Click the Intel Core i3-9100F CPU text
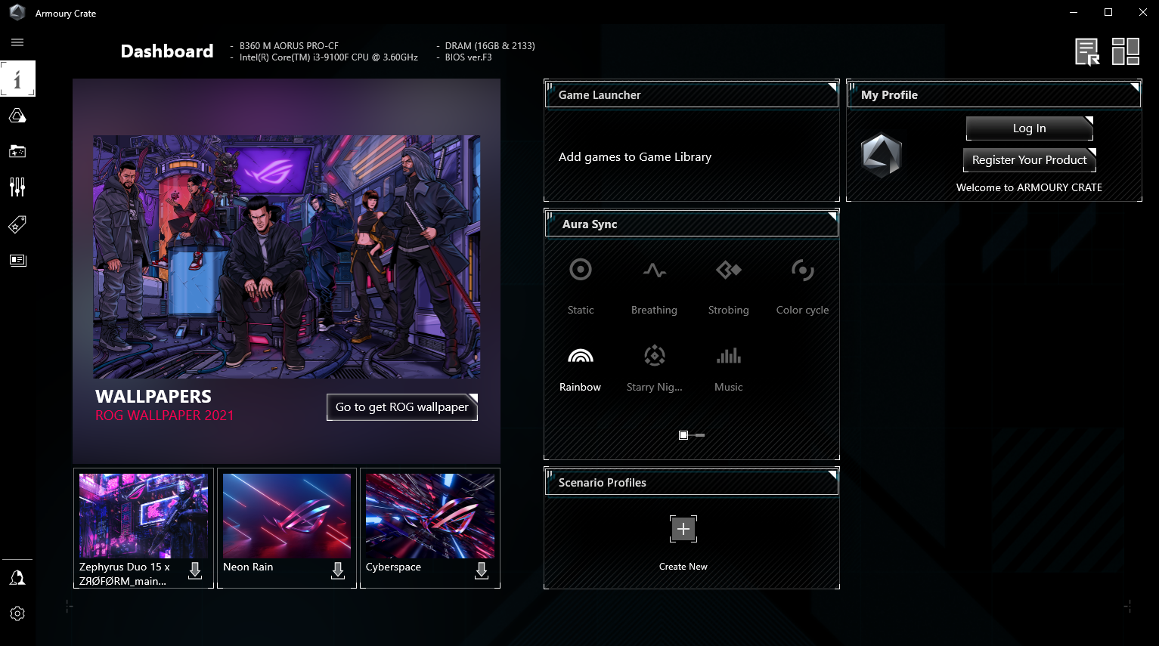Image resolution: width=1159 pixels, height=646 pixels. (x=329, y=57)
